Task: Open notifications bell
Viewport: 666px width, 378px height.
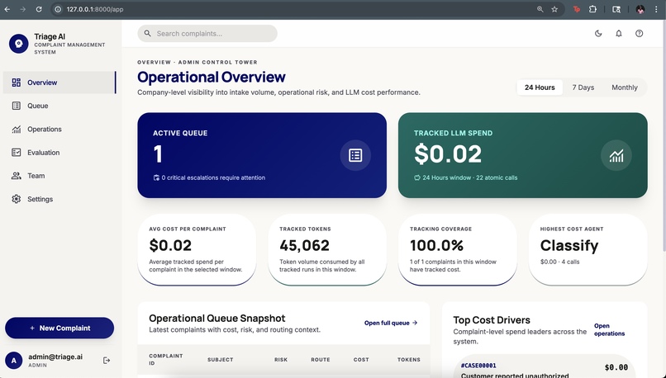Action: 619,34
